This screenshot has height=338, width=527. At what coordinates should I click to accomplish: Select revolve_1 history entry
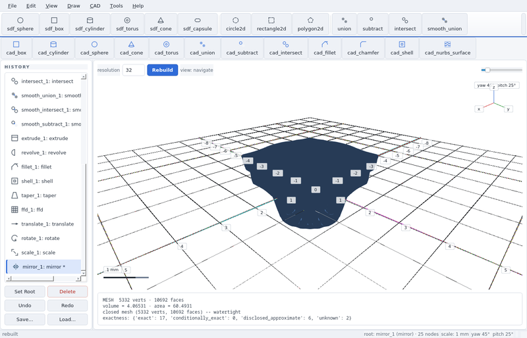coord(43,153)
